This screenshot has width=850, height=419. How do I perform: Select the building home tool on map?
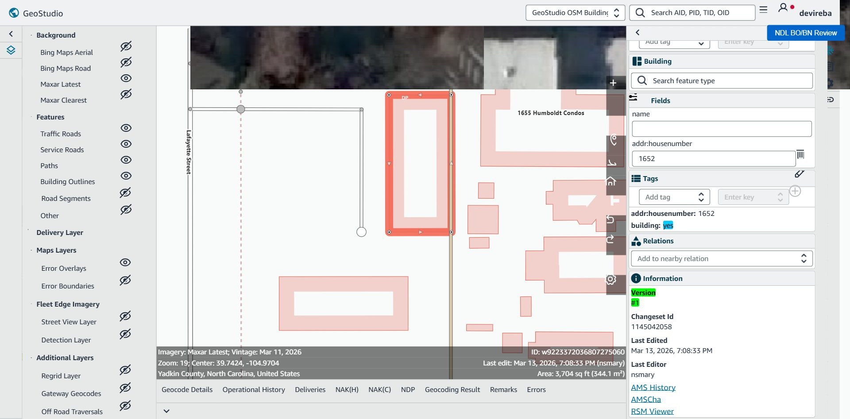click(611, 181)
